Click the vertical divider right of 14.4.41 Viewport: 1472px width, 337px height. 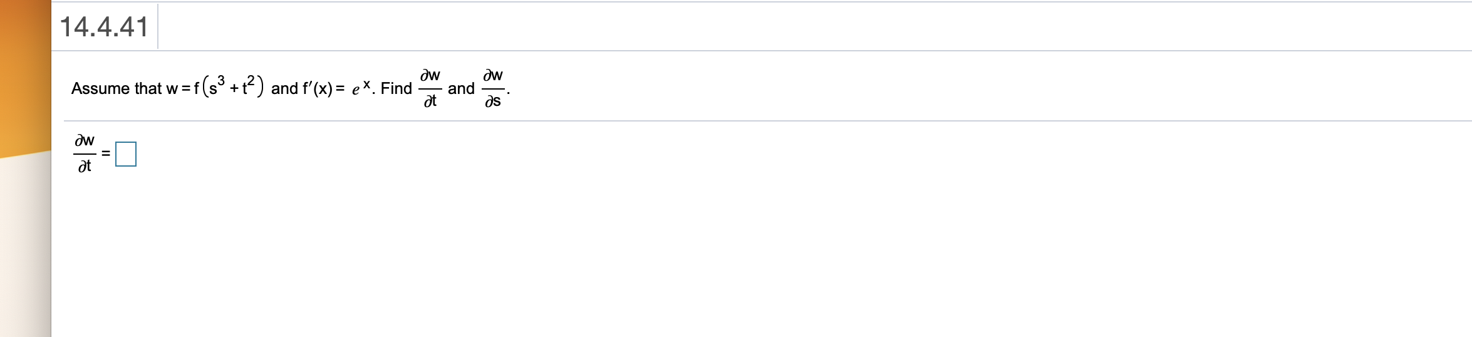pyautogui.click(x=158, y=26)
